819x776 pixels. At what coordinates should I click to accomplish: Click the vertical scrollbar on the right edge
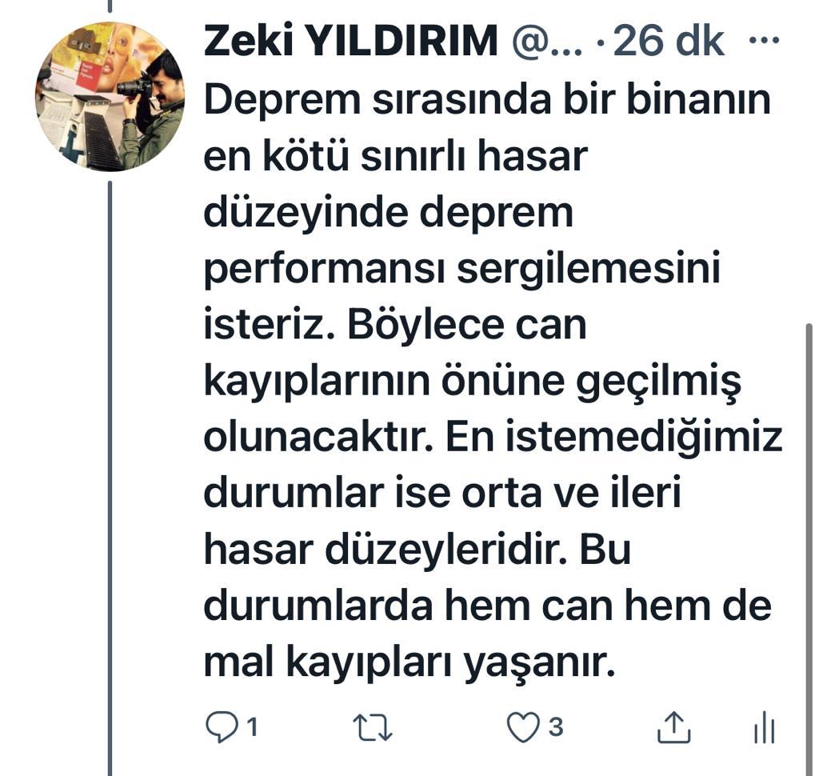pyautogui.click(x=809, y=549)
